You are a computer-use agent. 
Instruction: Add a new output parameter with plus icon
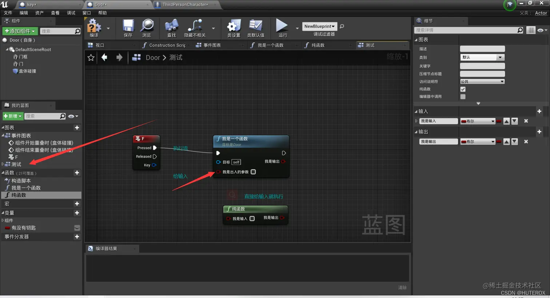539,132
